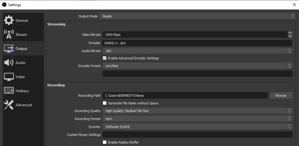
Task: Select the Video monitor icon
Action: coord(9,77)
